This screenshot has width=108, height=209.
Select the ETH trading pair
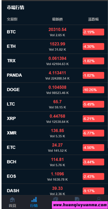tap(55, 46)
